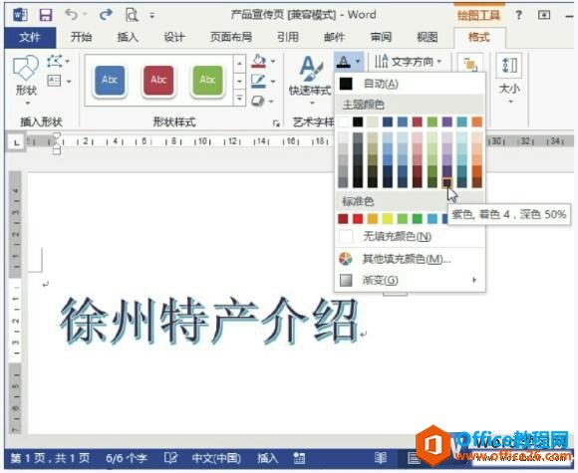Open Print Preview from quick access toolbar

[x=132, y=15]
